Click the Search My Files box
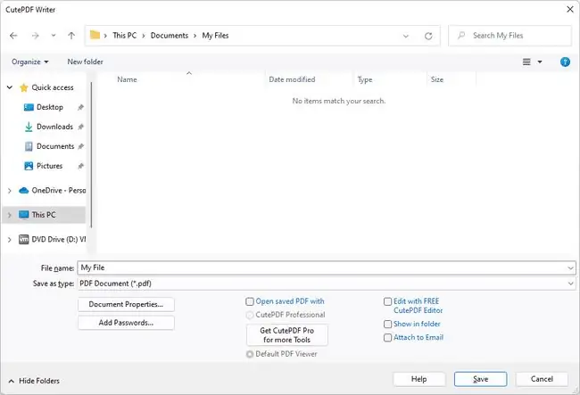The width and height of the screenshot is (580, 395). pos(510,36)
